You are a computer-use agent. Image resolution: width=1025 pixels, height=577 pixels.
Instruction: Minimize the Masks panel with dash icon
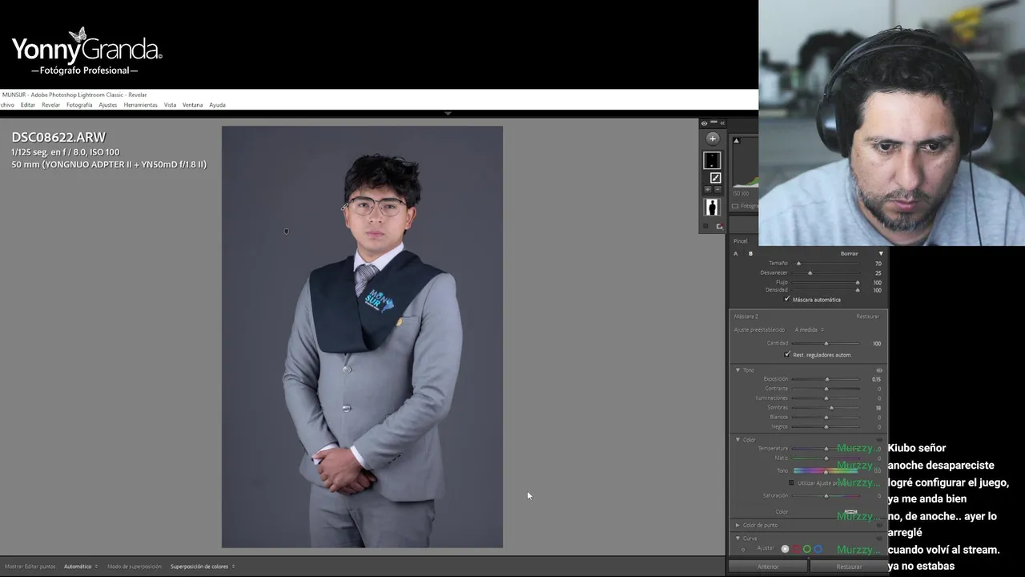(713, 123)
